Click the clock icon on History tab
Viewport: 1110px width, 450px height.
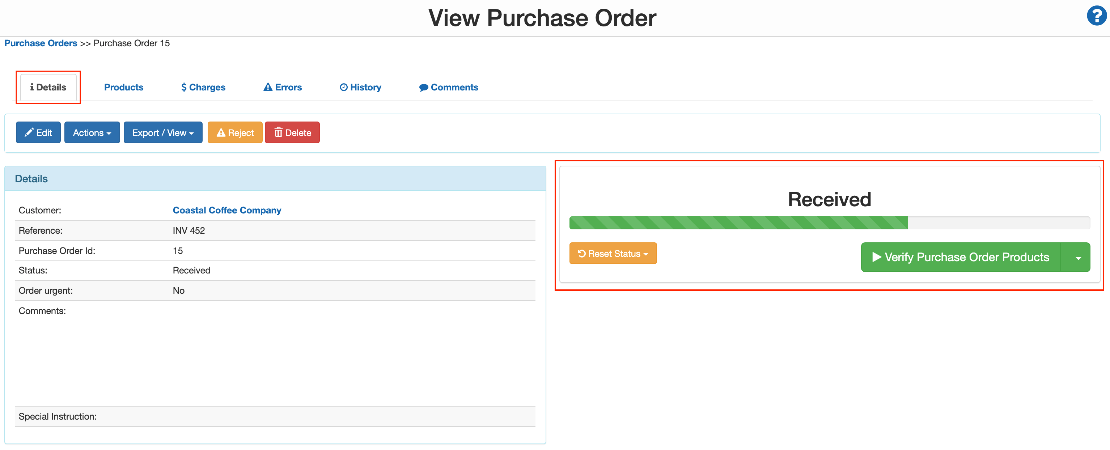click(x=343, y=87)
